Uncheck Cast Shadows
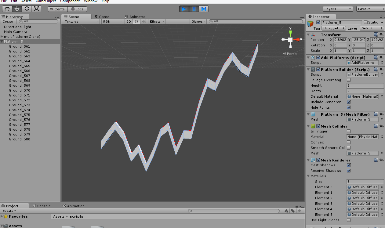This screenshot has width=385, height=228. pyautogui.click(x=349, y=165)
